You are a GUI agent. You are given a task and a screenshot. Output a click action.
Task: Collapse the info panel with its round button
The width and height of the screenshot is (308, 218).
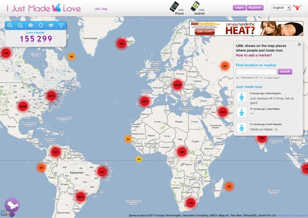pyautogui.click(x=299, y=44)
